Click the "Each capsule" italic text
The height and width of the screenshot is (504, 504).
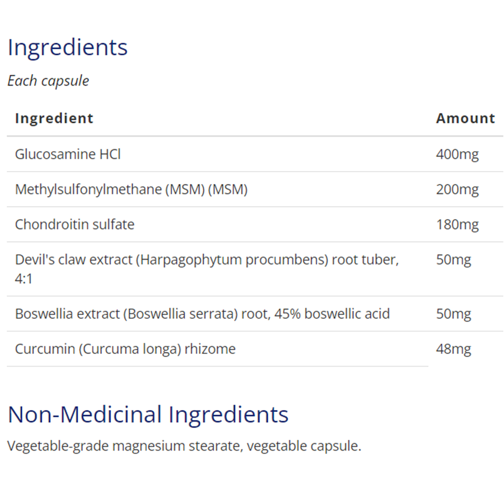48,81
